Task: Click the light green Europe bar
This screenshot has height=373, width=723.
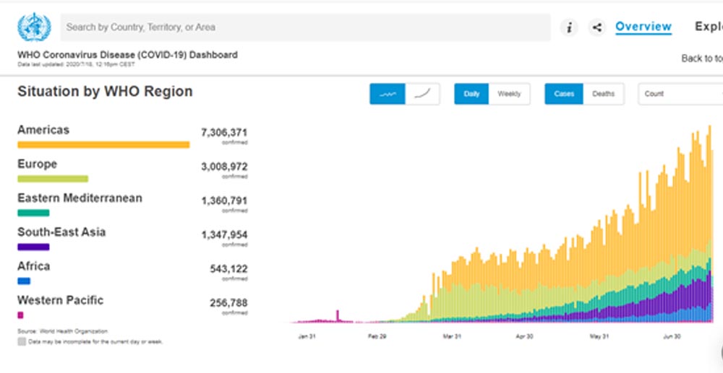Action: [53, 178]
